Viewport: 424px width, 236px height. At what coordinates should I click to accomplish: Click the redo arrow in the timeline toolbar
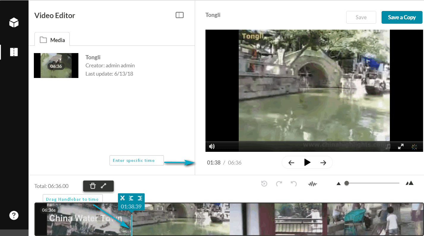tap(279, 184)
